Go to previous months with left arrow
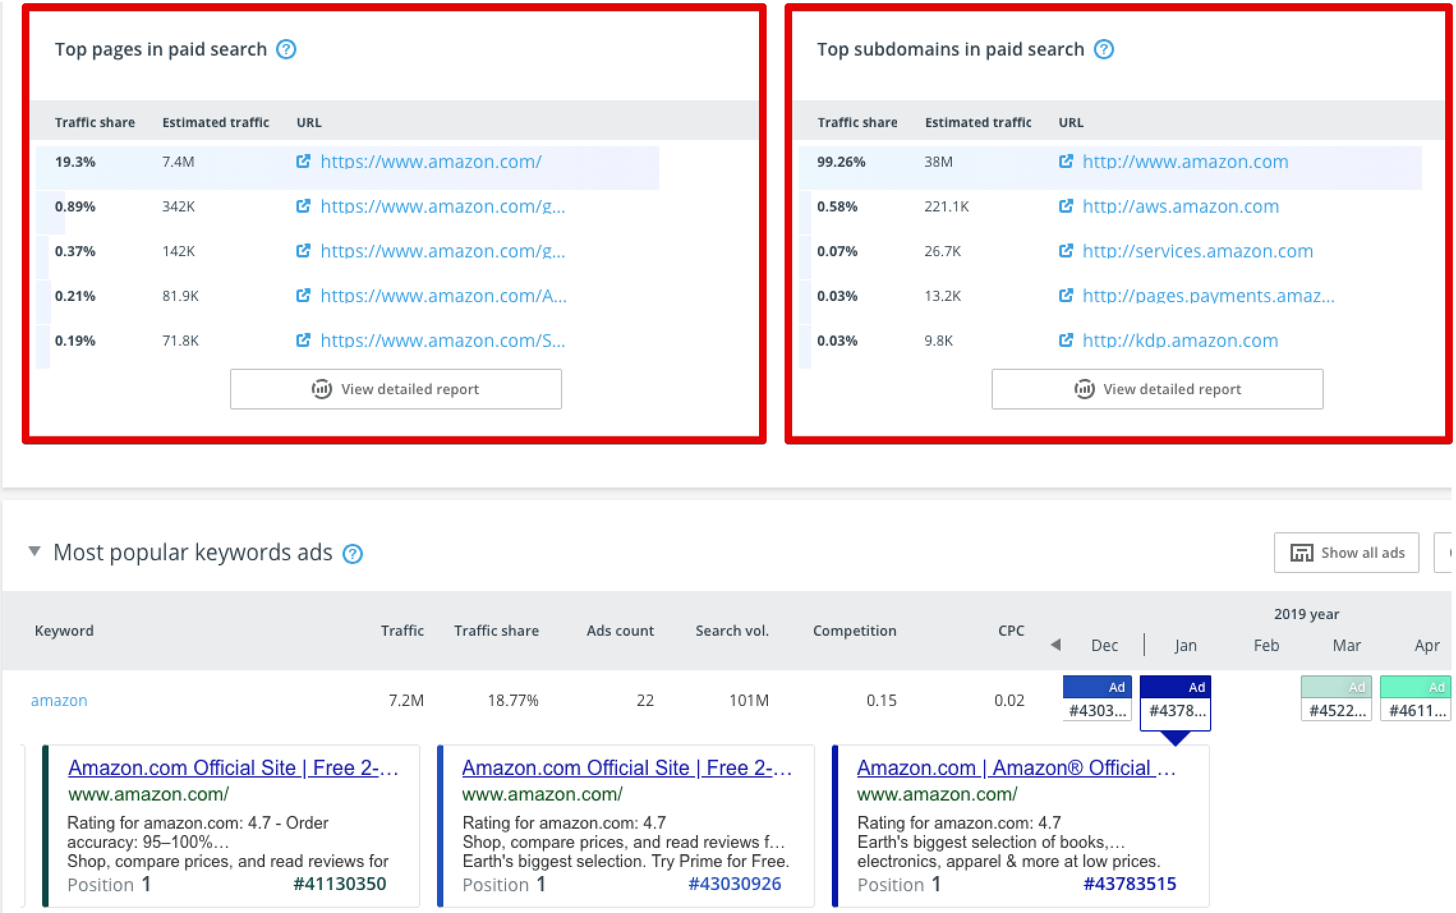This screenshot has width=1456, height=913. point(1055,645)
